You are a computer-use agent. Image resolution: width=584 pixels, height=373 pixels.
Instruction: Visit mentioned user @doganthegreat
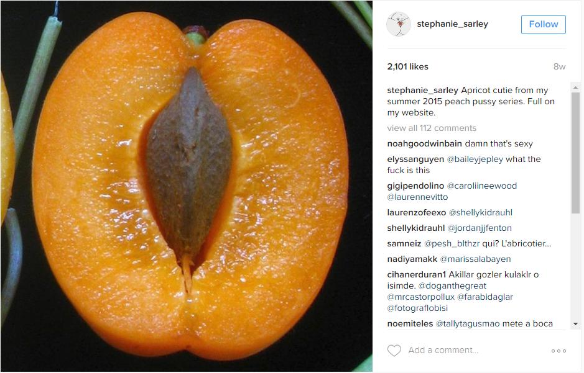(x=452, y=286)
